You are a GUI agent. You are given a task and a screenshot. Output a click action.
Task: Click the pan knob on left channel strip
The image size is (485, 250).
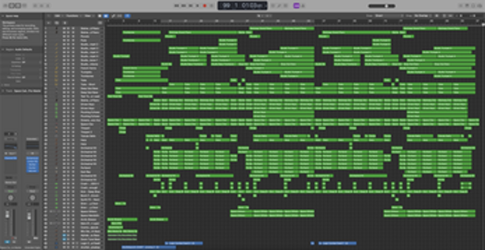[x=10, y=197]
